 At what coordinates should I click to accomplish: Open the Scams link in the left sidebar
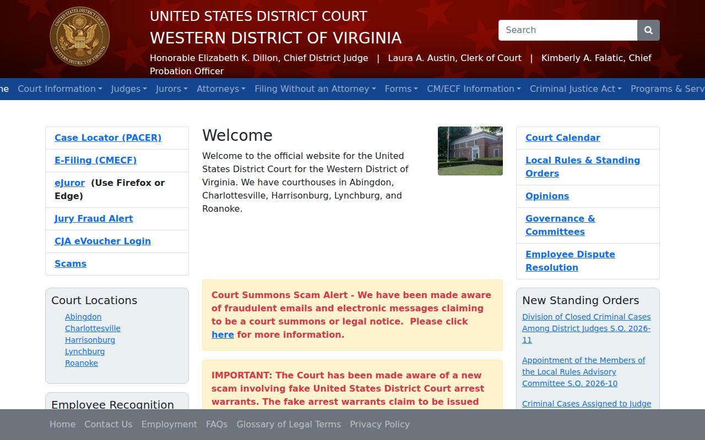[x=70, y=263]
